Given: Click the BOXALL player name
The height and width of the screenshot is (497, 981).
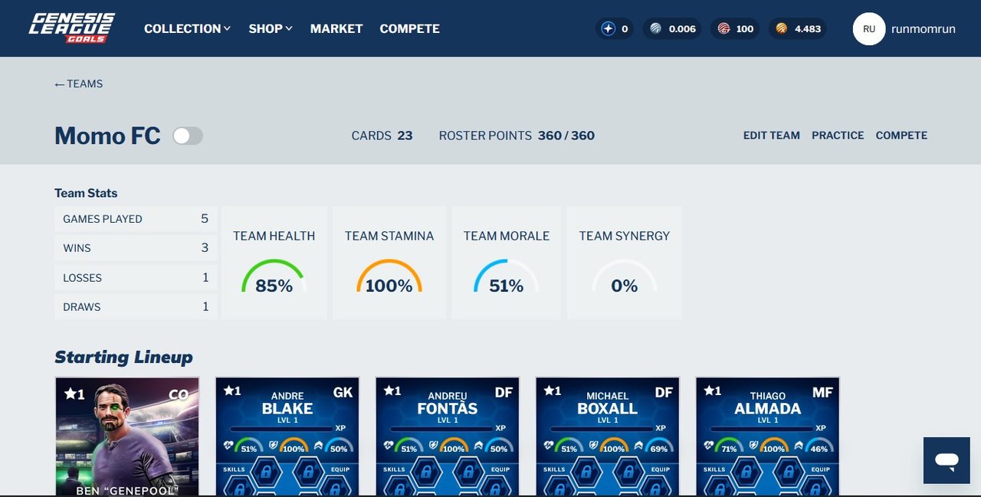Looking at the screenshot, I should tap(608, 408).
